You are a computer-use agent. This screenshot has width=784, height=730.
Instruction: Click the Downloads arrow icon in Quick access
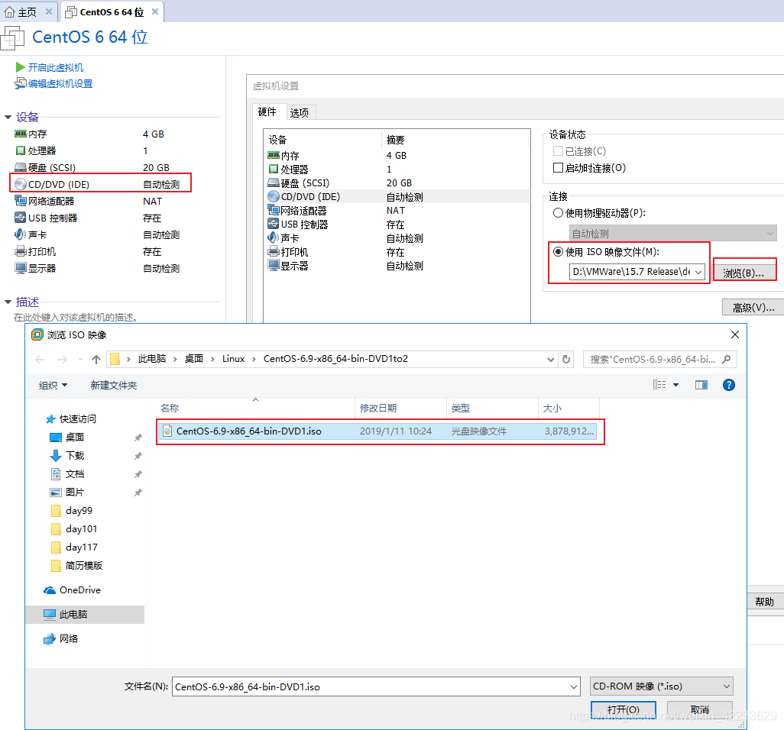point(56,456)
